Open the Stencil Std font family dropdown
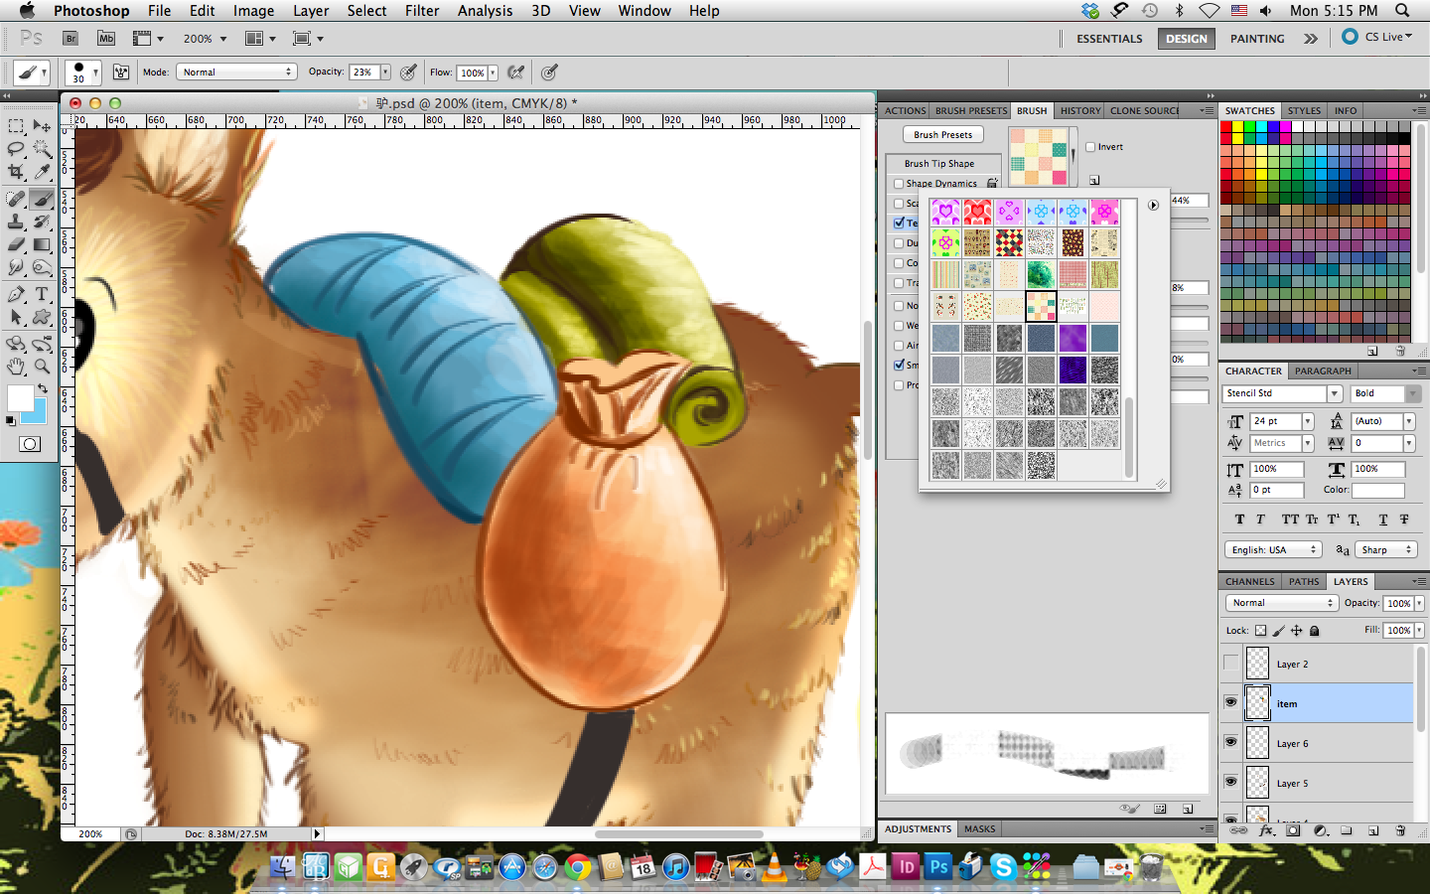1430x894 pixels. (1335, 394)
